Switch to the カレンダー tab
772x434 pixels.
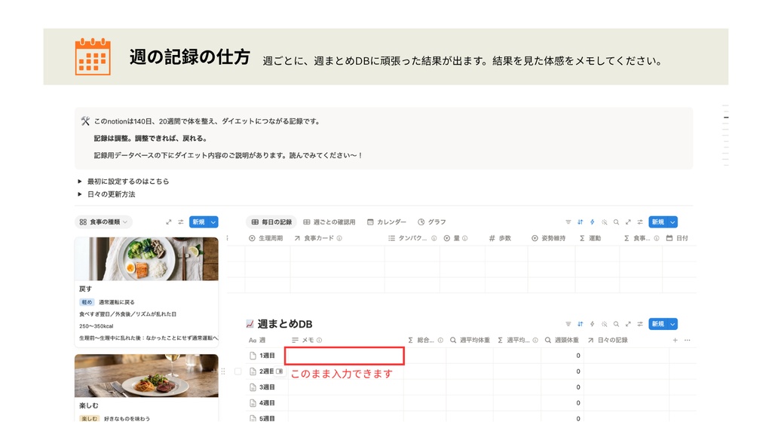387,222
